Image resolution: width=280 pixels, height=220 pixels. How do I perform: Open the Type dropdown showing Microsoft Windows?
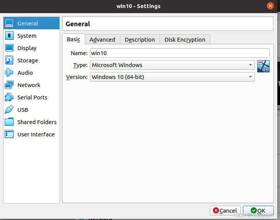point(172,65)
